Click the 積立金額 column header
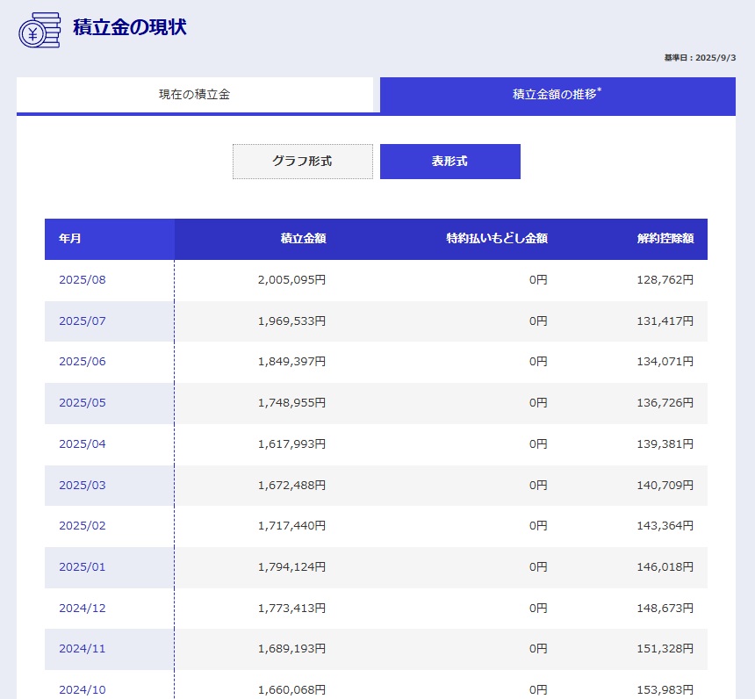The image size is (755, 699). click(303, 239)
